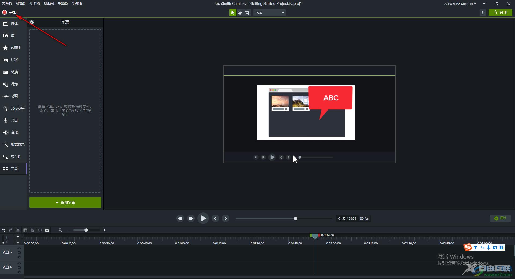Open the 文件(F) menu

(x=7, y=3)
